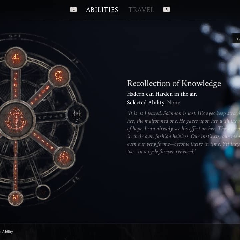Click the glowing diagonal spoke toward lower-right node
The height and width of the screenshot is (240, 240).
click(43, 141)
